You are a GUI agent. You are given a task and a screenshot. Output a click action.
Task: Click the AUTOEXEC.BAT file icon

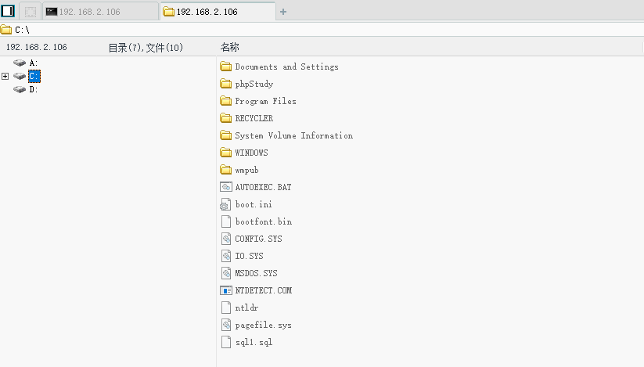click(x=226, y=187)
